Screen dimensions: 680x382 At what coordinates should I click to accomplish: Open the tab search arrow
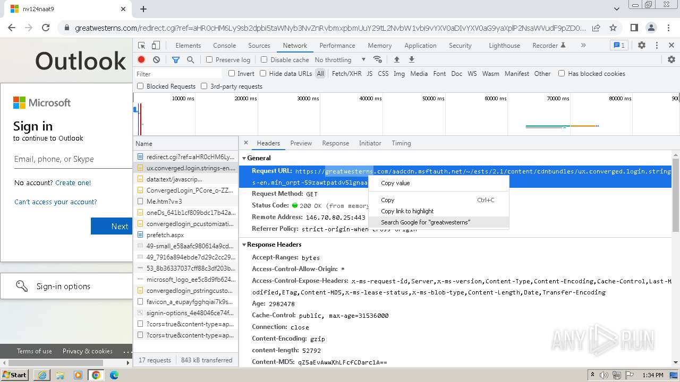coord(617,9)
